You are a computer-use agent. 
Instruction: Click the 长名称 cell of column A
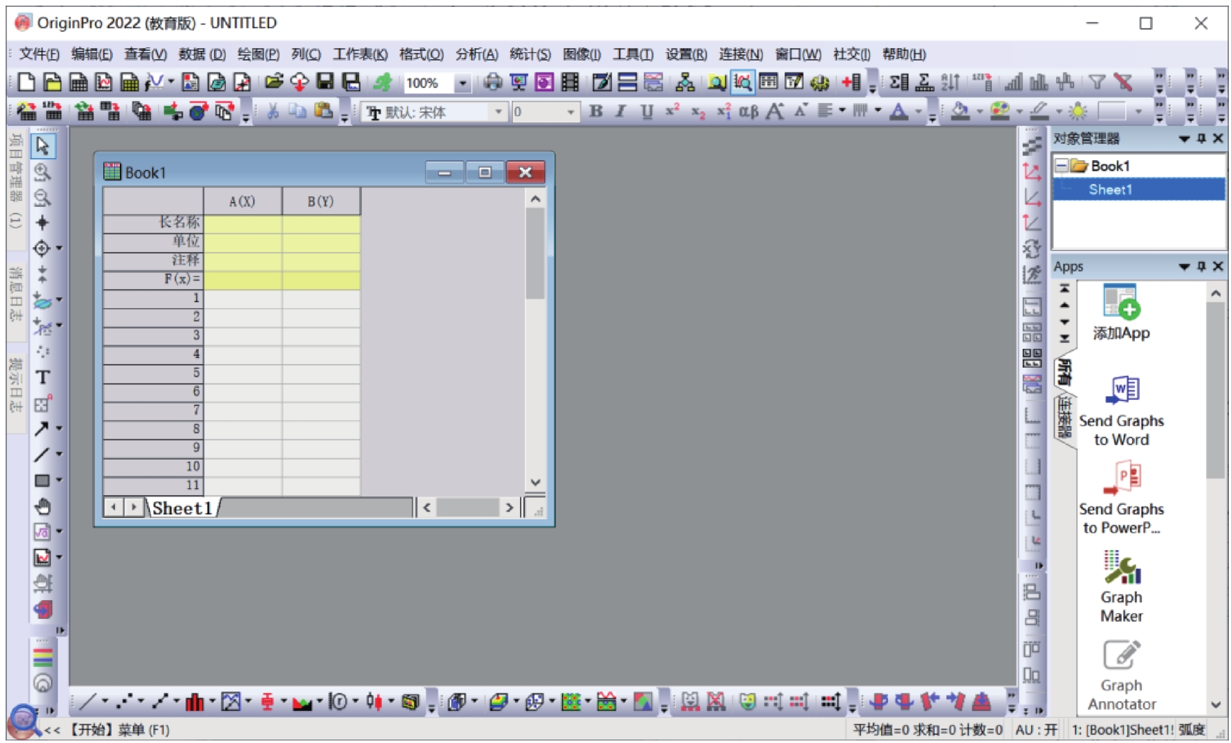[x=243, y=223]
